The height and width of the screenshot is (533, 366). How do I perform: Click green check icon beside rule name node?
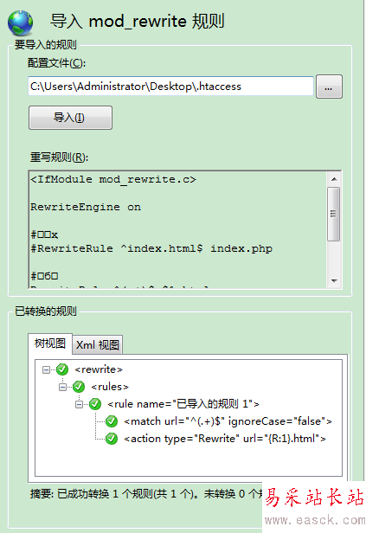coord(95,404)
